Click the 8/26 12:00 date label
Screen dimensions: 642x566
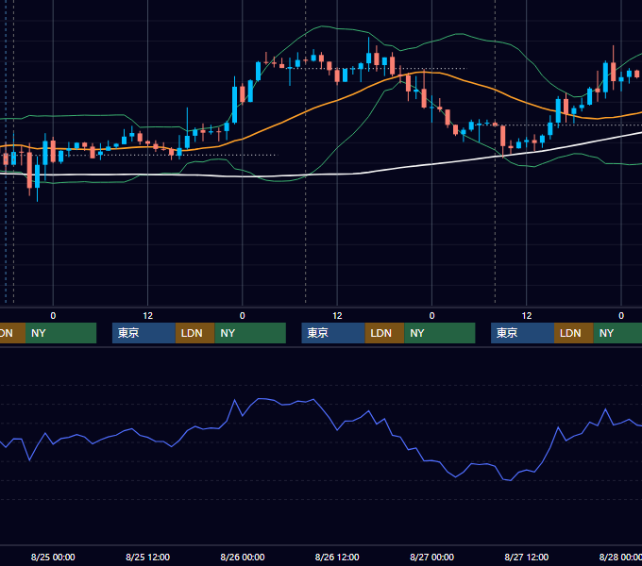click(x=337, y=557)
